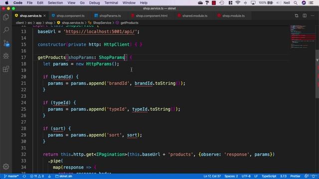Split the editor to the right
319x179 pixels.
click(x=305, y=15)
